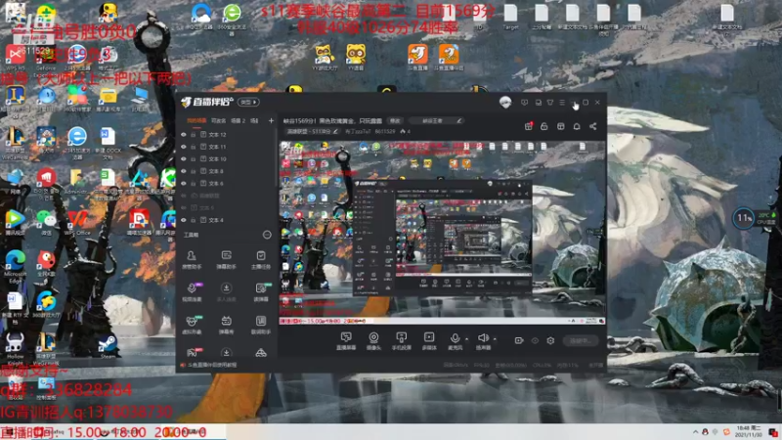Hide the 文本 11 layer with eye icon
Screen dimensions: 782x440
[x=184, y=147]
